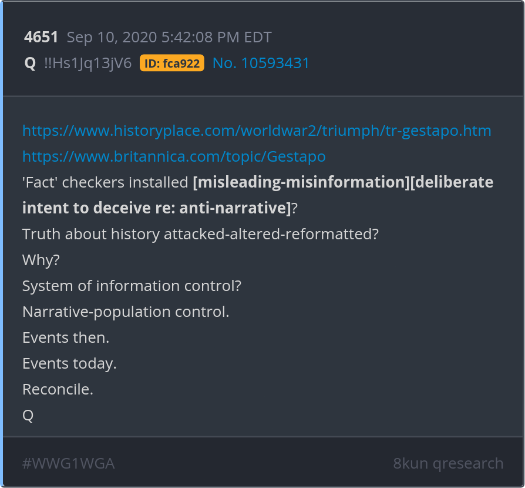The width and height of the screenshot is (525, 488).
Task: Select post number 4651 in the header
Action: coord(41,38)
